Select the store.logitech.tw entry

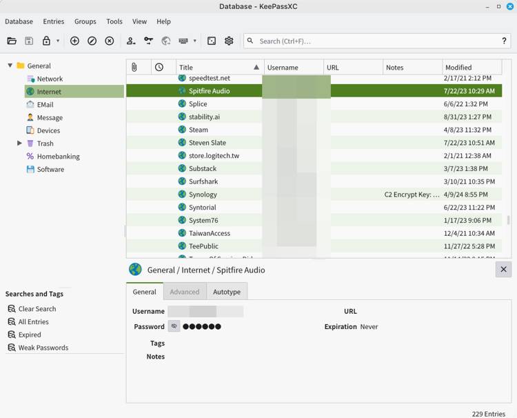click(x=314, y=156)
